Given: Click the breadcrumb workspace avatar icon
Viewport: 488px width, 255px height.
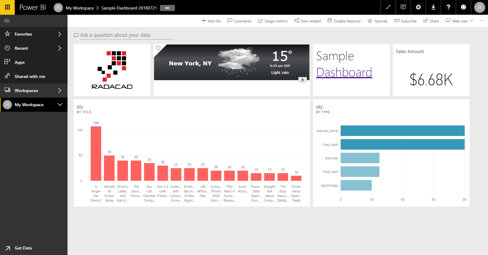Looking at the screenshot, I should (58, 8).
